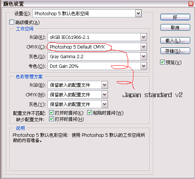
Task: Click 载入(L)... to load settings
Action: coord(175,40)
